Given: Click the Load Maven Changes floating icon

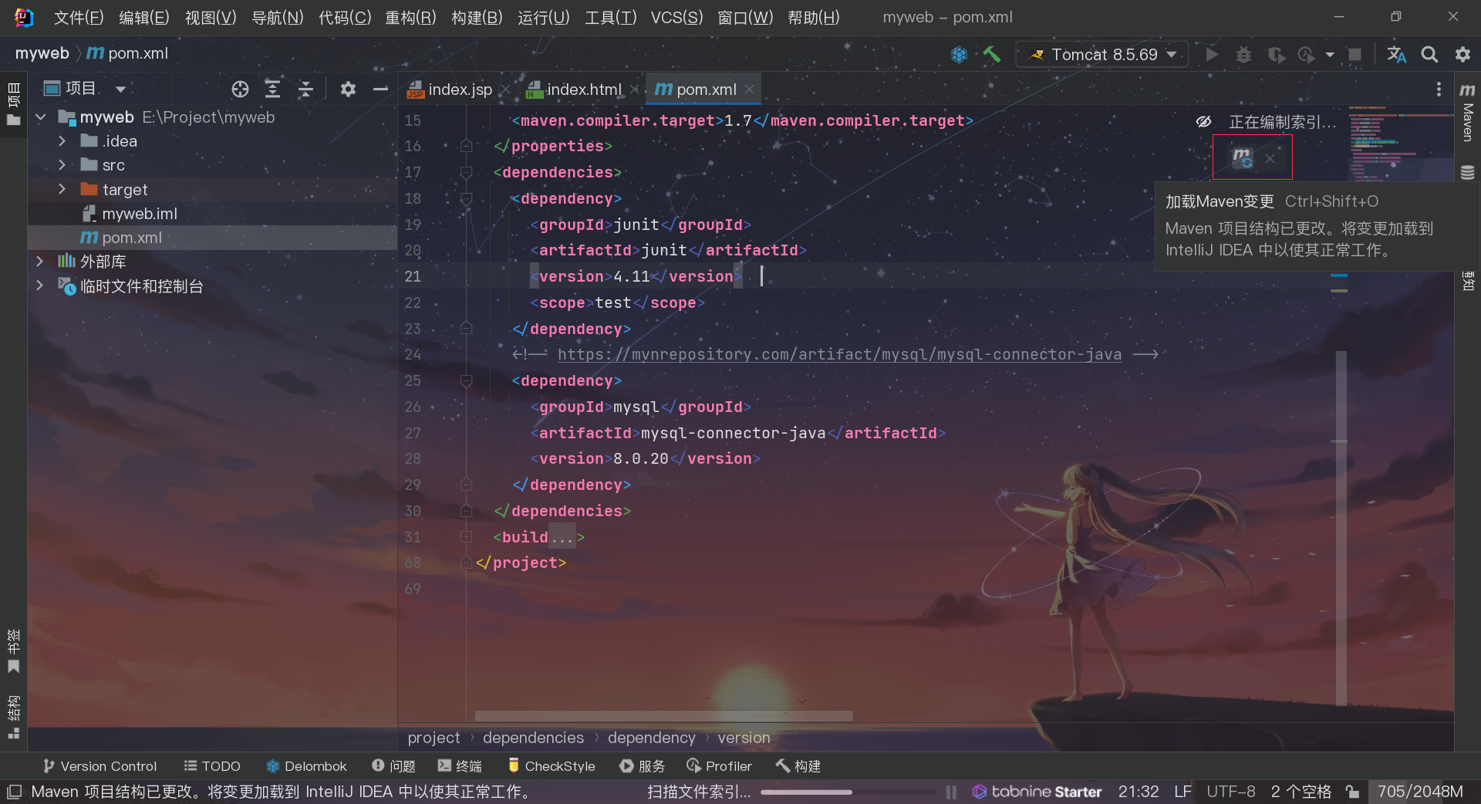Looking at the screenshot, I should click(1242, 158).
